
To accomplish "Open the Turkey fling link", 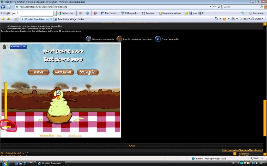I will 47,135.
